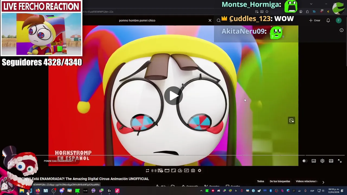This screenshot has height=195, width=347.
Task: Show hidden system tray icons chevron
Action: (201, 191)
